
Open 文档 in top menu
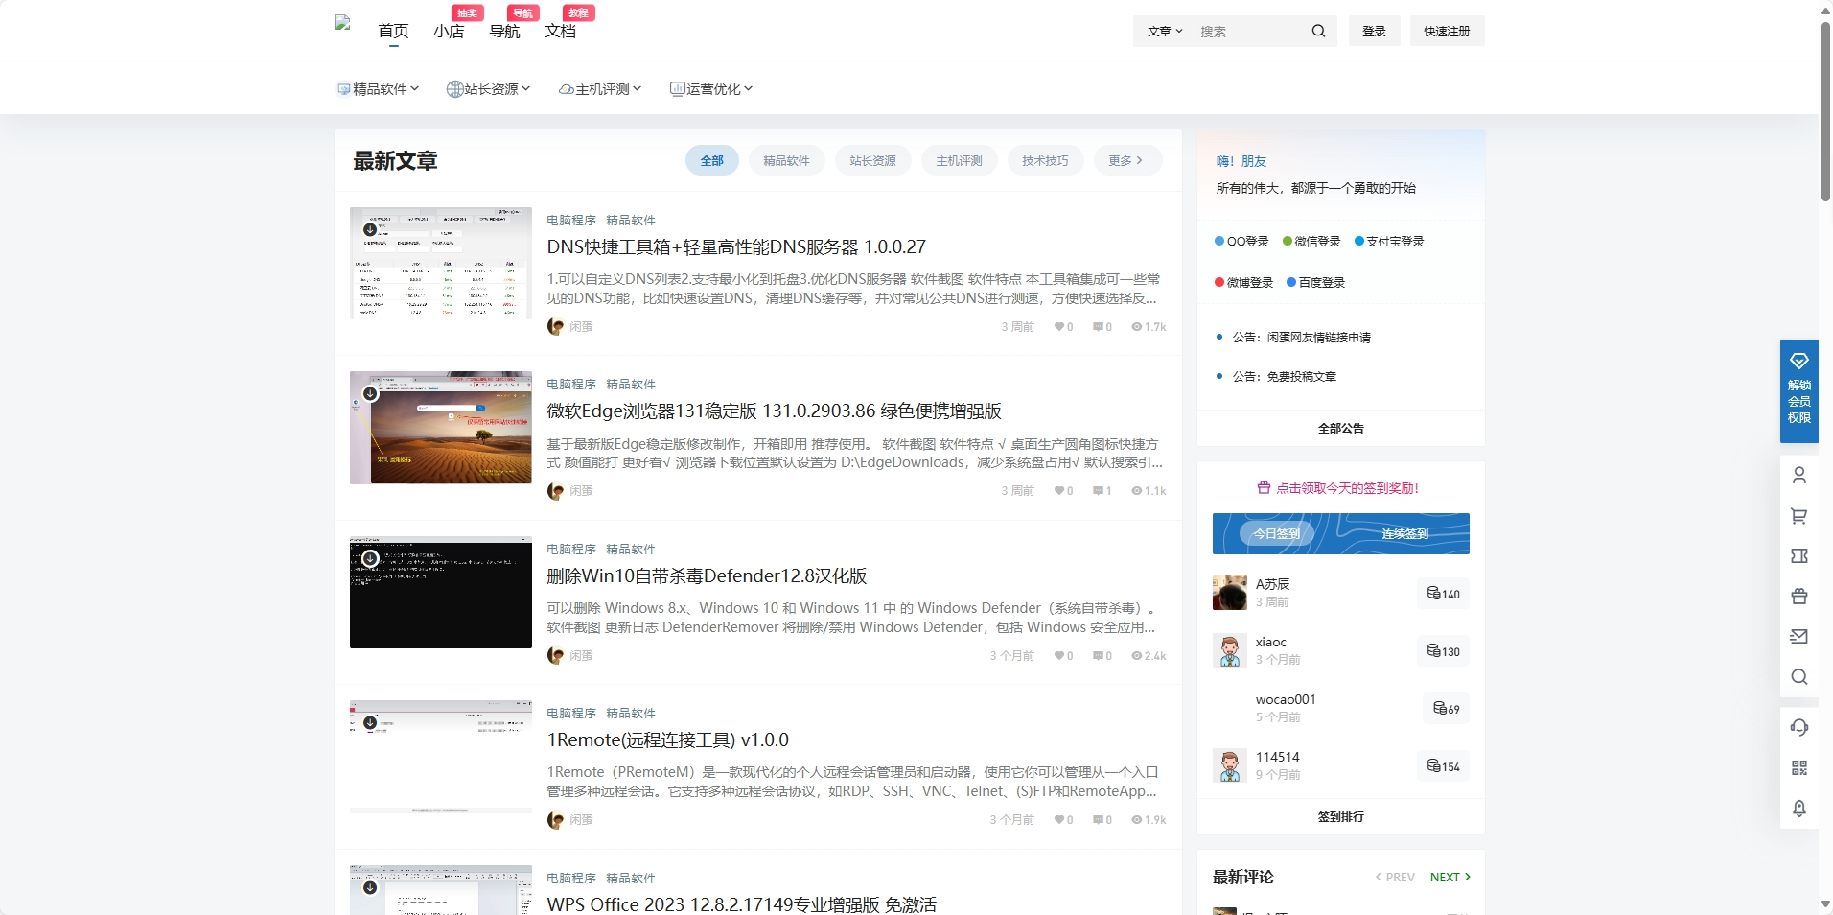pyautogui.click(x=560, y=32)
